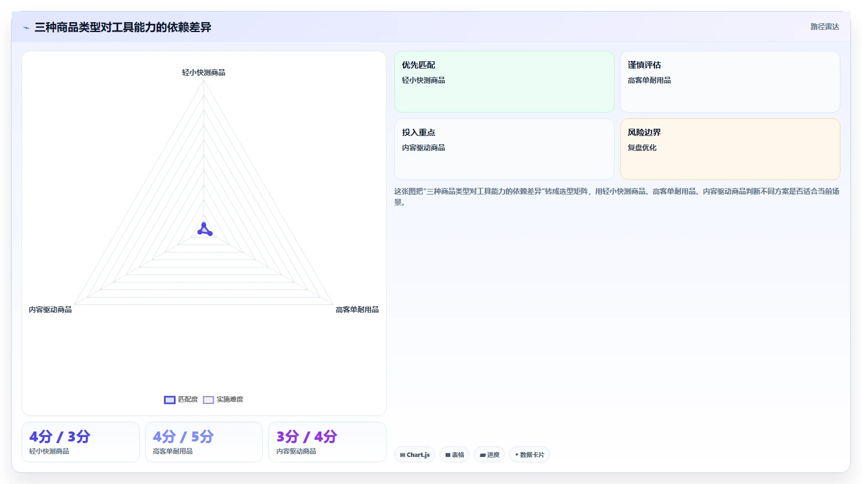
Task: Toggle the 匹配度 legend item
Action: (x=181, y=399)
